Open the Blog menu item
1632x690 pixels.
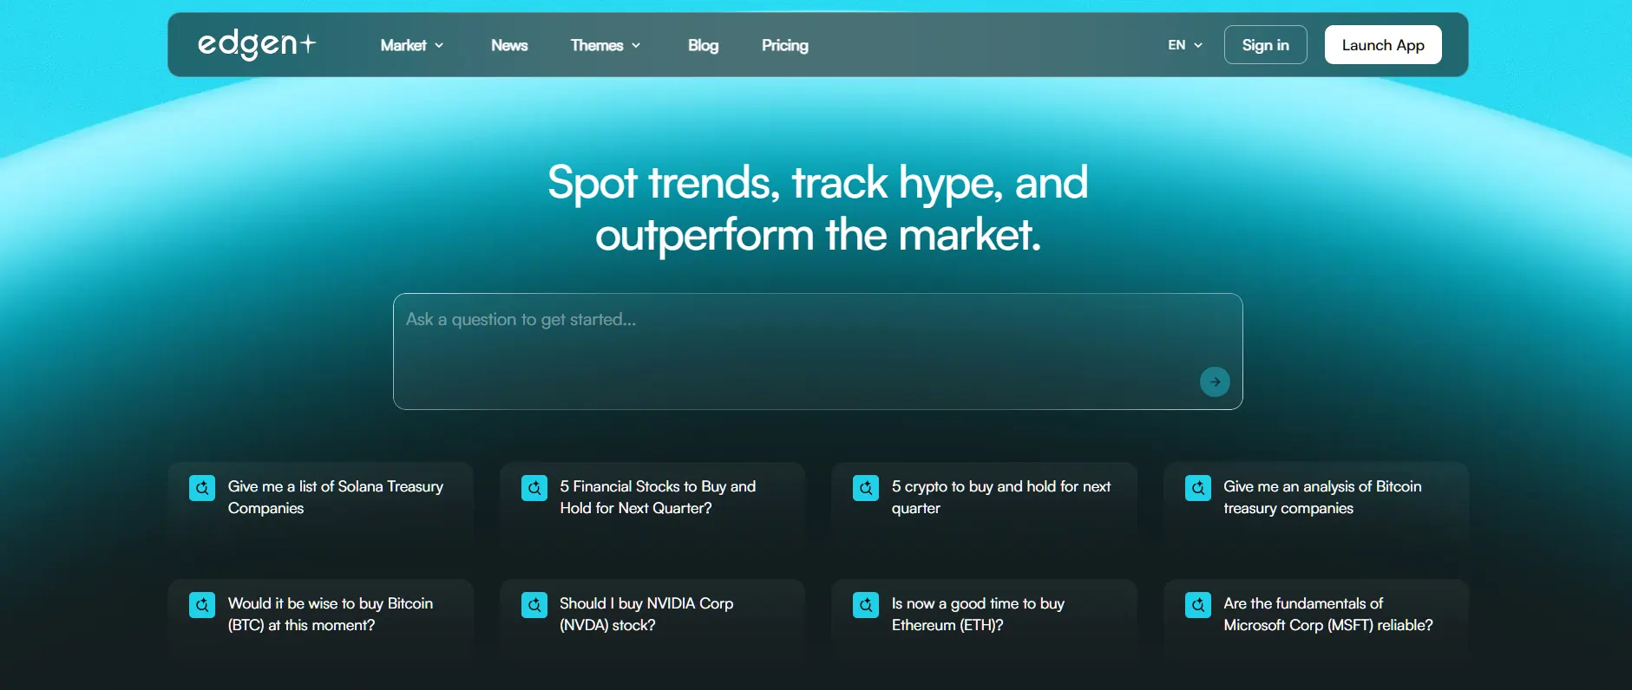(703, 45)
